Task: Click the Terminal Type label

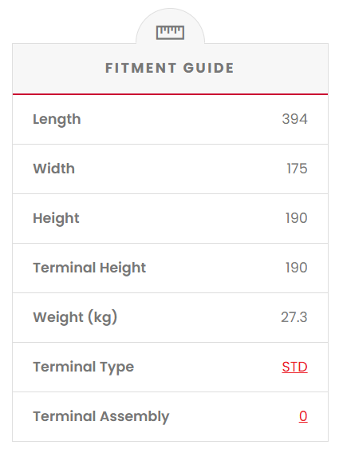Action: [x=84, y=368]
